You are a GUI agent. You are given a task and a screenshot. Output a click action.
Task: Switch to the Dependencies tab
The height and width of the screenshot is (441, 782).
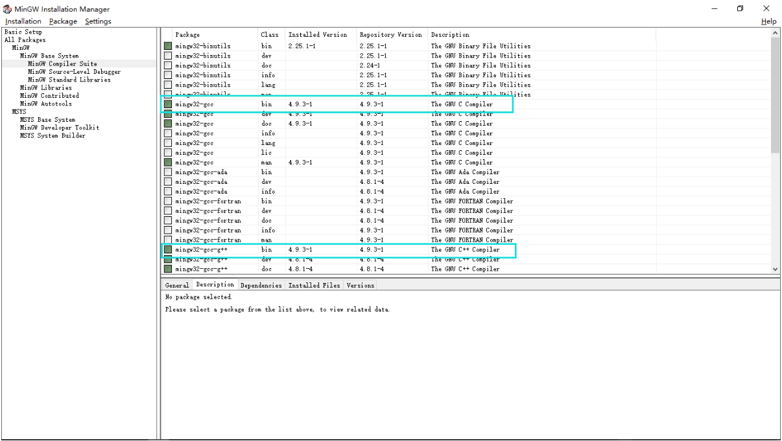pyautogui.click(x=261, y=285)
